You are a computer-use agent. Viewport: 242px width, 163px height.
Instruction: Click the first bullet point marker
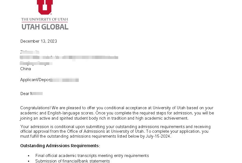point(28,156)
